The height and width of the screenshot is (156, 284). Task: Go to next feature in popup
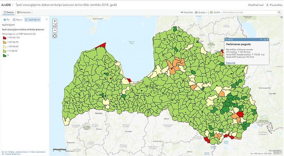[261, 40]
